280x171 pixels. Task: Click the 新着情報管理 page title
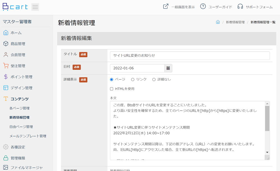(x=76, y=23)
